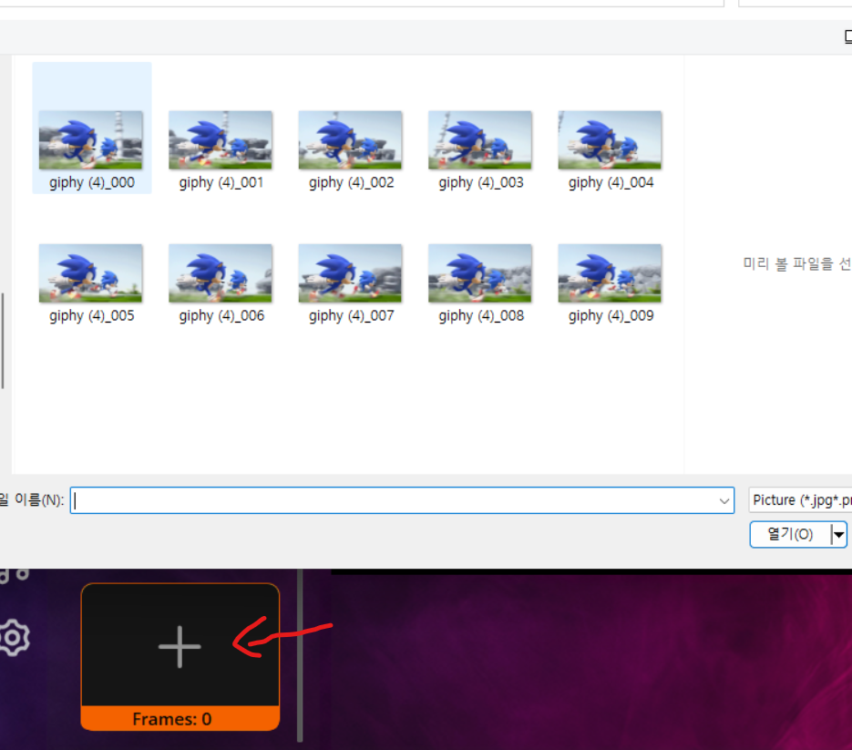Click the 열기(O) open button

(x=790, y=534)
